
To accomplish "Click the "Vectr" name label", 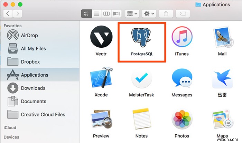I will point(101,54).
